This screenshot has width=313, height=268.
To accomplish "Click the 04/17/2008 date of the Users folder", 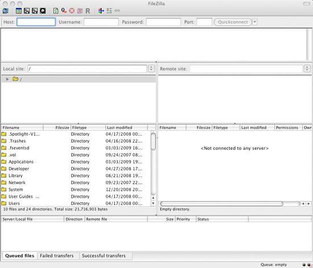I will (123, 203).
